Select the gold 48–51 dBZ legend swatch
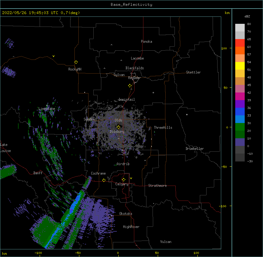Viewport: 263px width, 257px height. pyautogui.click(x=240, y=73)
